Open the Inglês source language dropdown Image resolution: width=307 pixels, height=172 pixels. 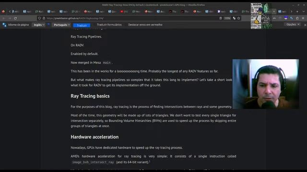(39, 25)
